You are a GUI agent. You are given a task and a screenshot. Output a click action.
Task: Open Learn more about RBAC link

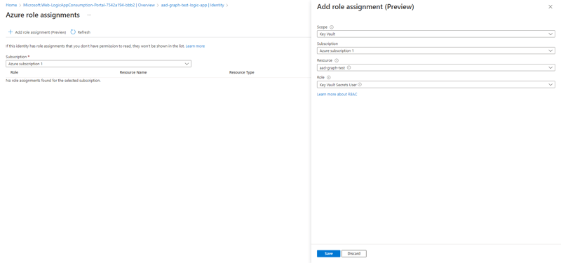point(337,95)
